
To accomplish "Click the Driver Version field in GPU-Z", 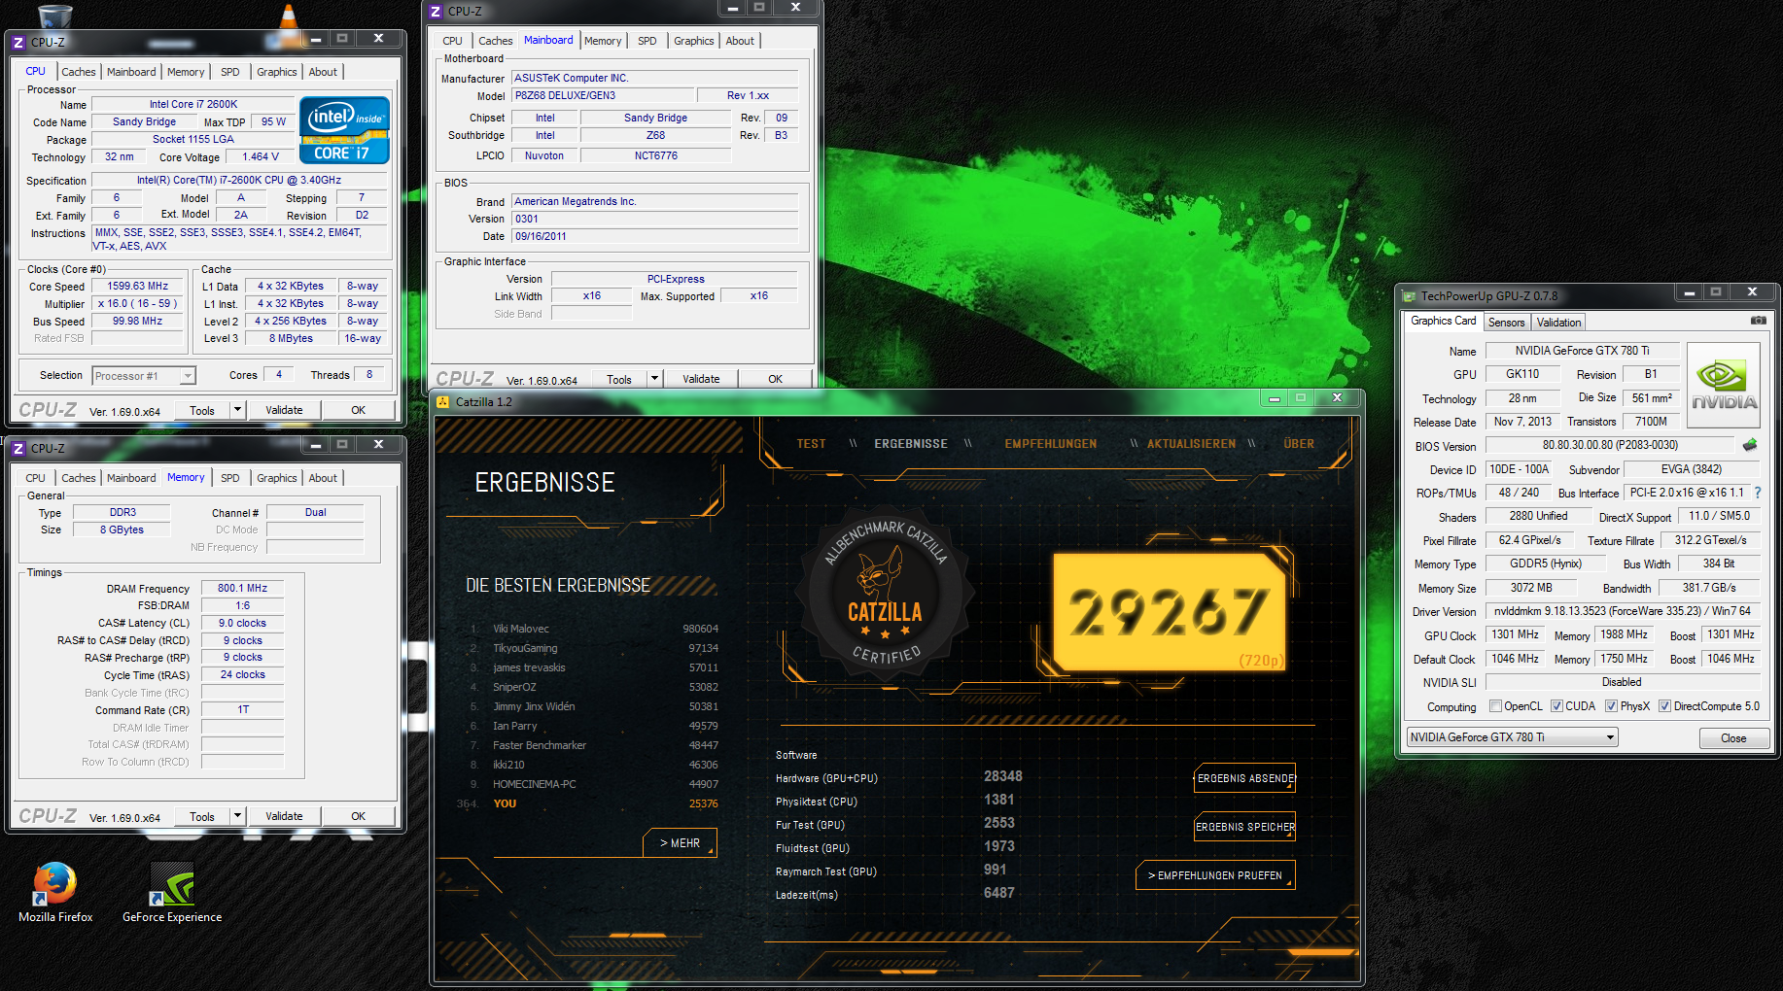I will [x=1622, y=611].
